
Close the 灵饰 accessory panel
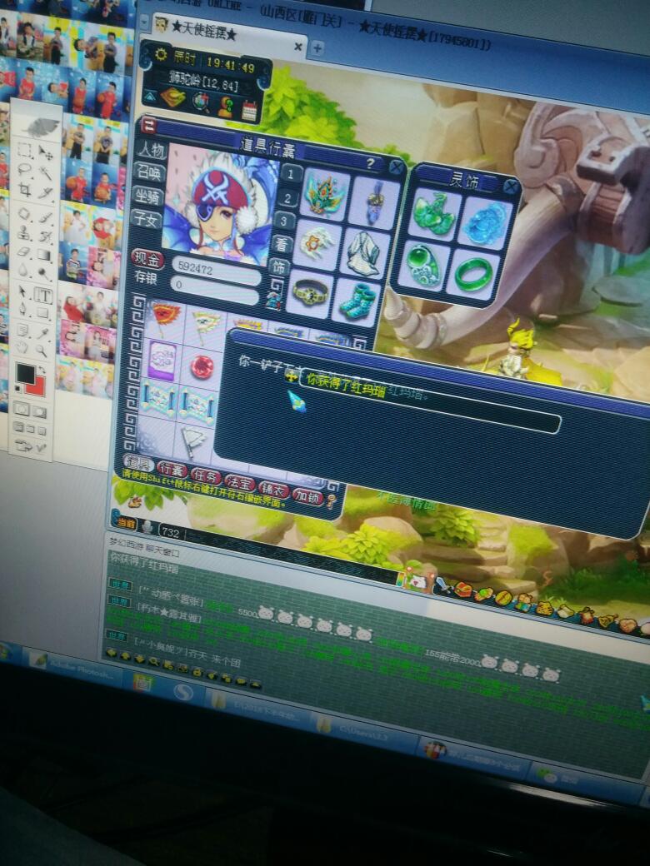(x=511, y=187)
